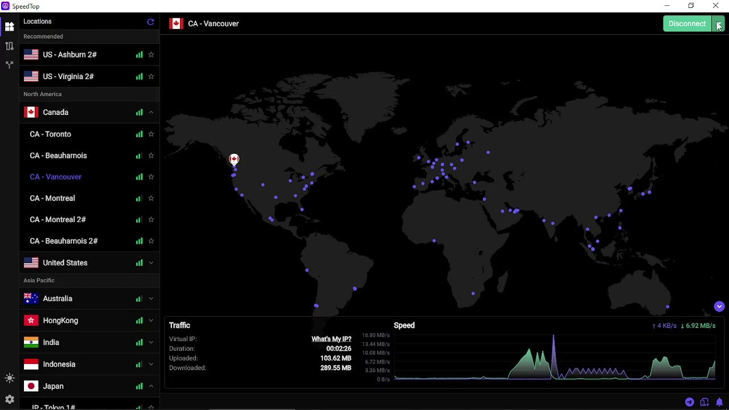
Task: Choose the HongKong location entry
Action: 60,321
